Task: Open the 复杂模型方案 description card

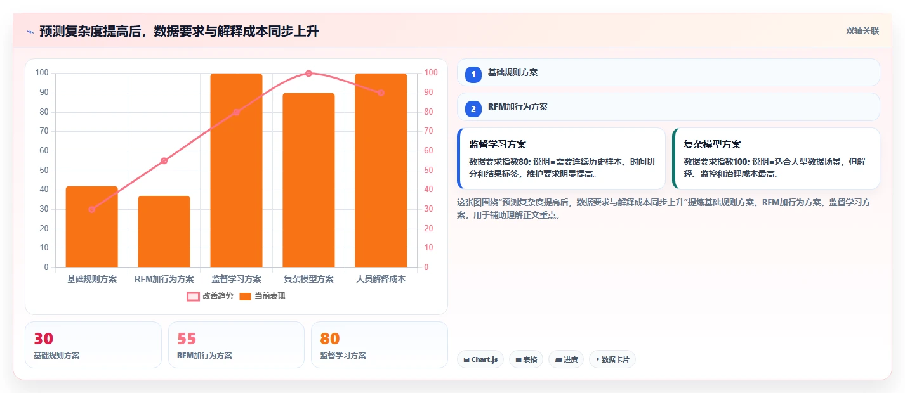Action: point(776,158)
